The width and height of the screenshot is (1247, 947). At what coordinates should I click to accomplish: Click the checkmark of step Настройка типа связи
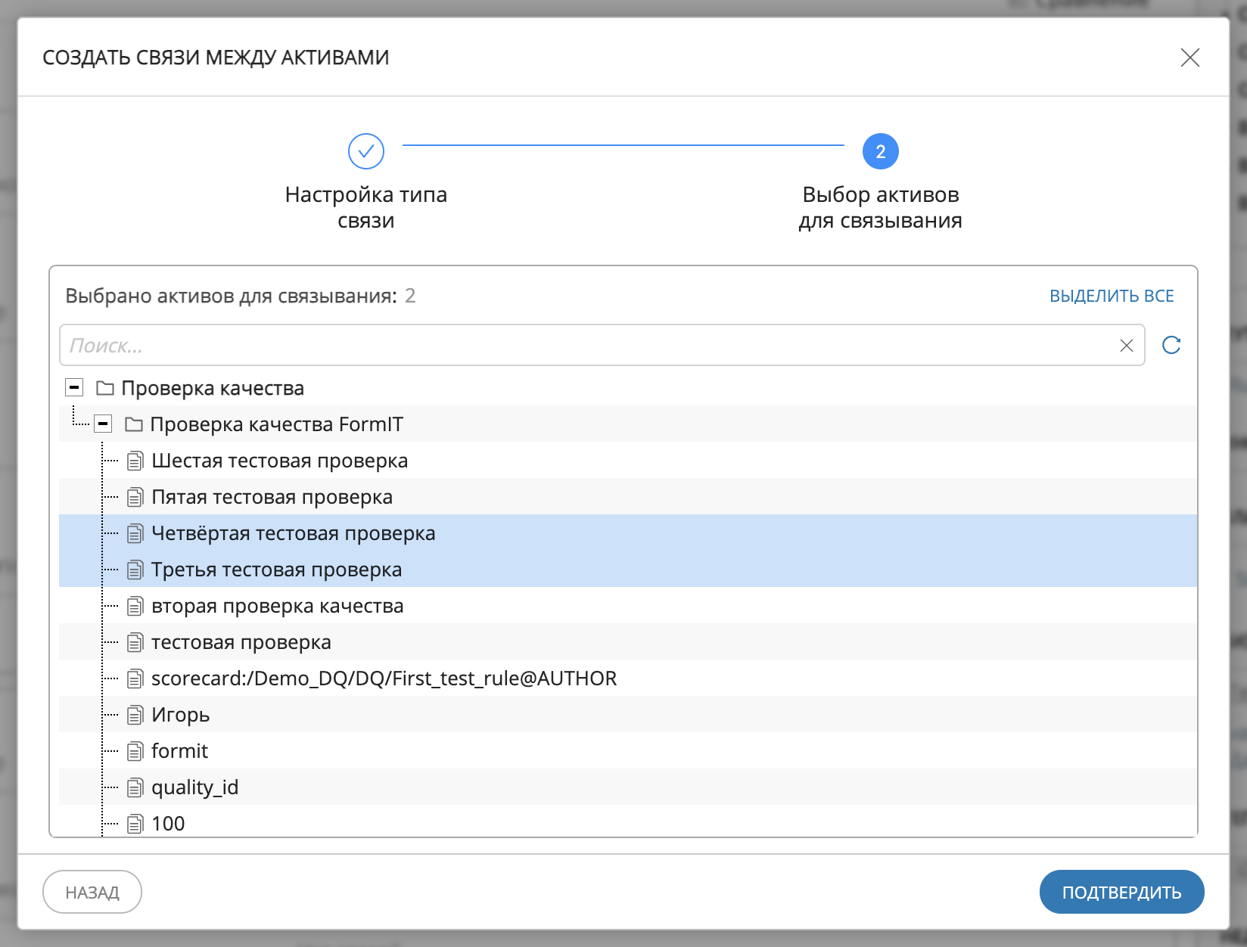point(366,151)
